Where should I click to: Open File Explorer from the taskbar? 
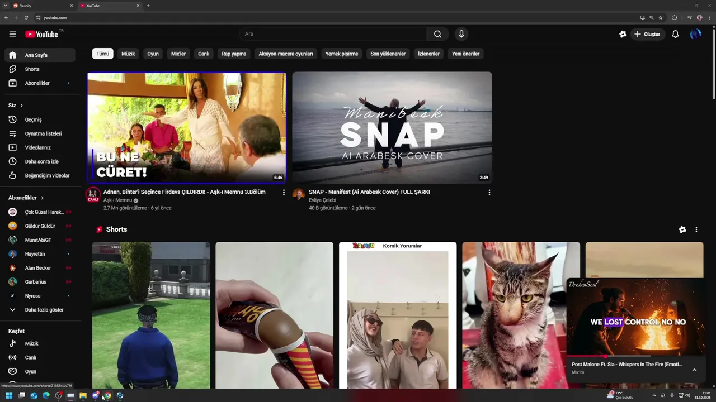pyautogui.click(x=83, y=395)
